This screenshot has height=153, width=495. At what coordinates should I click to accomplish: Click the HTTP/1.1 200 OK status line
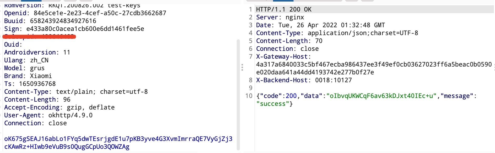(x=284, y=9)
